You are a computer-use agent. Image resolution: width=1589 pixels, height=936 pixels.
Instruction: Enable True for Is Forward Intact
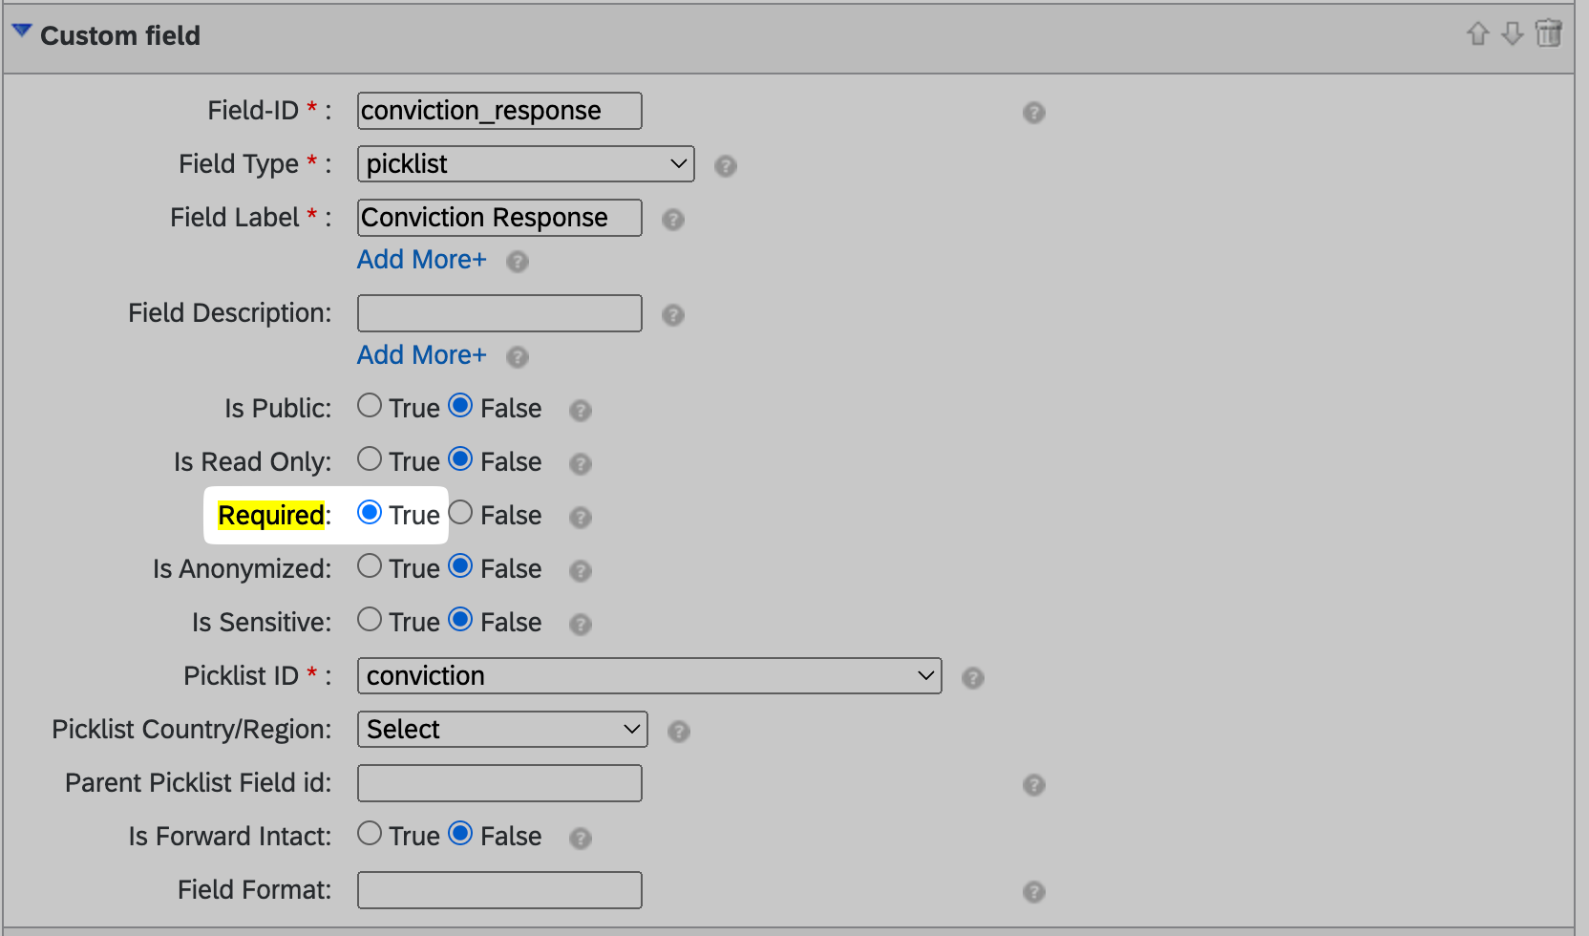click(370, 834)
